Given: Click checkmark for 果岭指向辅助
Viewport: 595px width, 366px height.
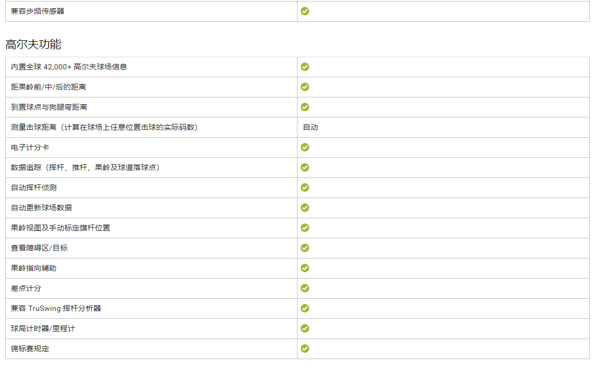Looking at the screenshot, I should coord(305,268).
